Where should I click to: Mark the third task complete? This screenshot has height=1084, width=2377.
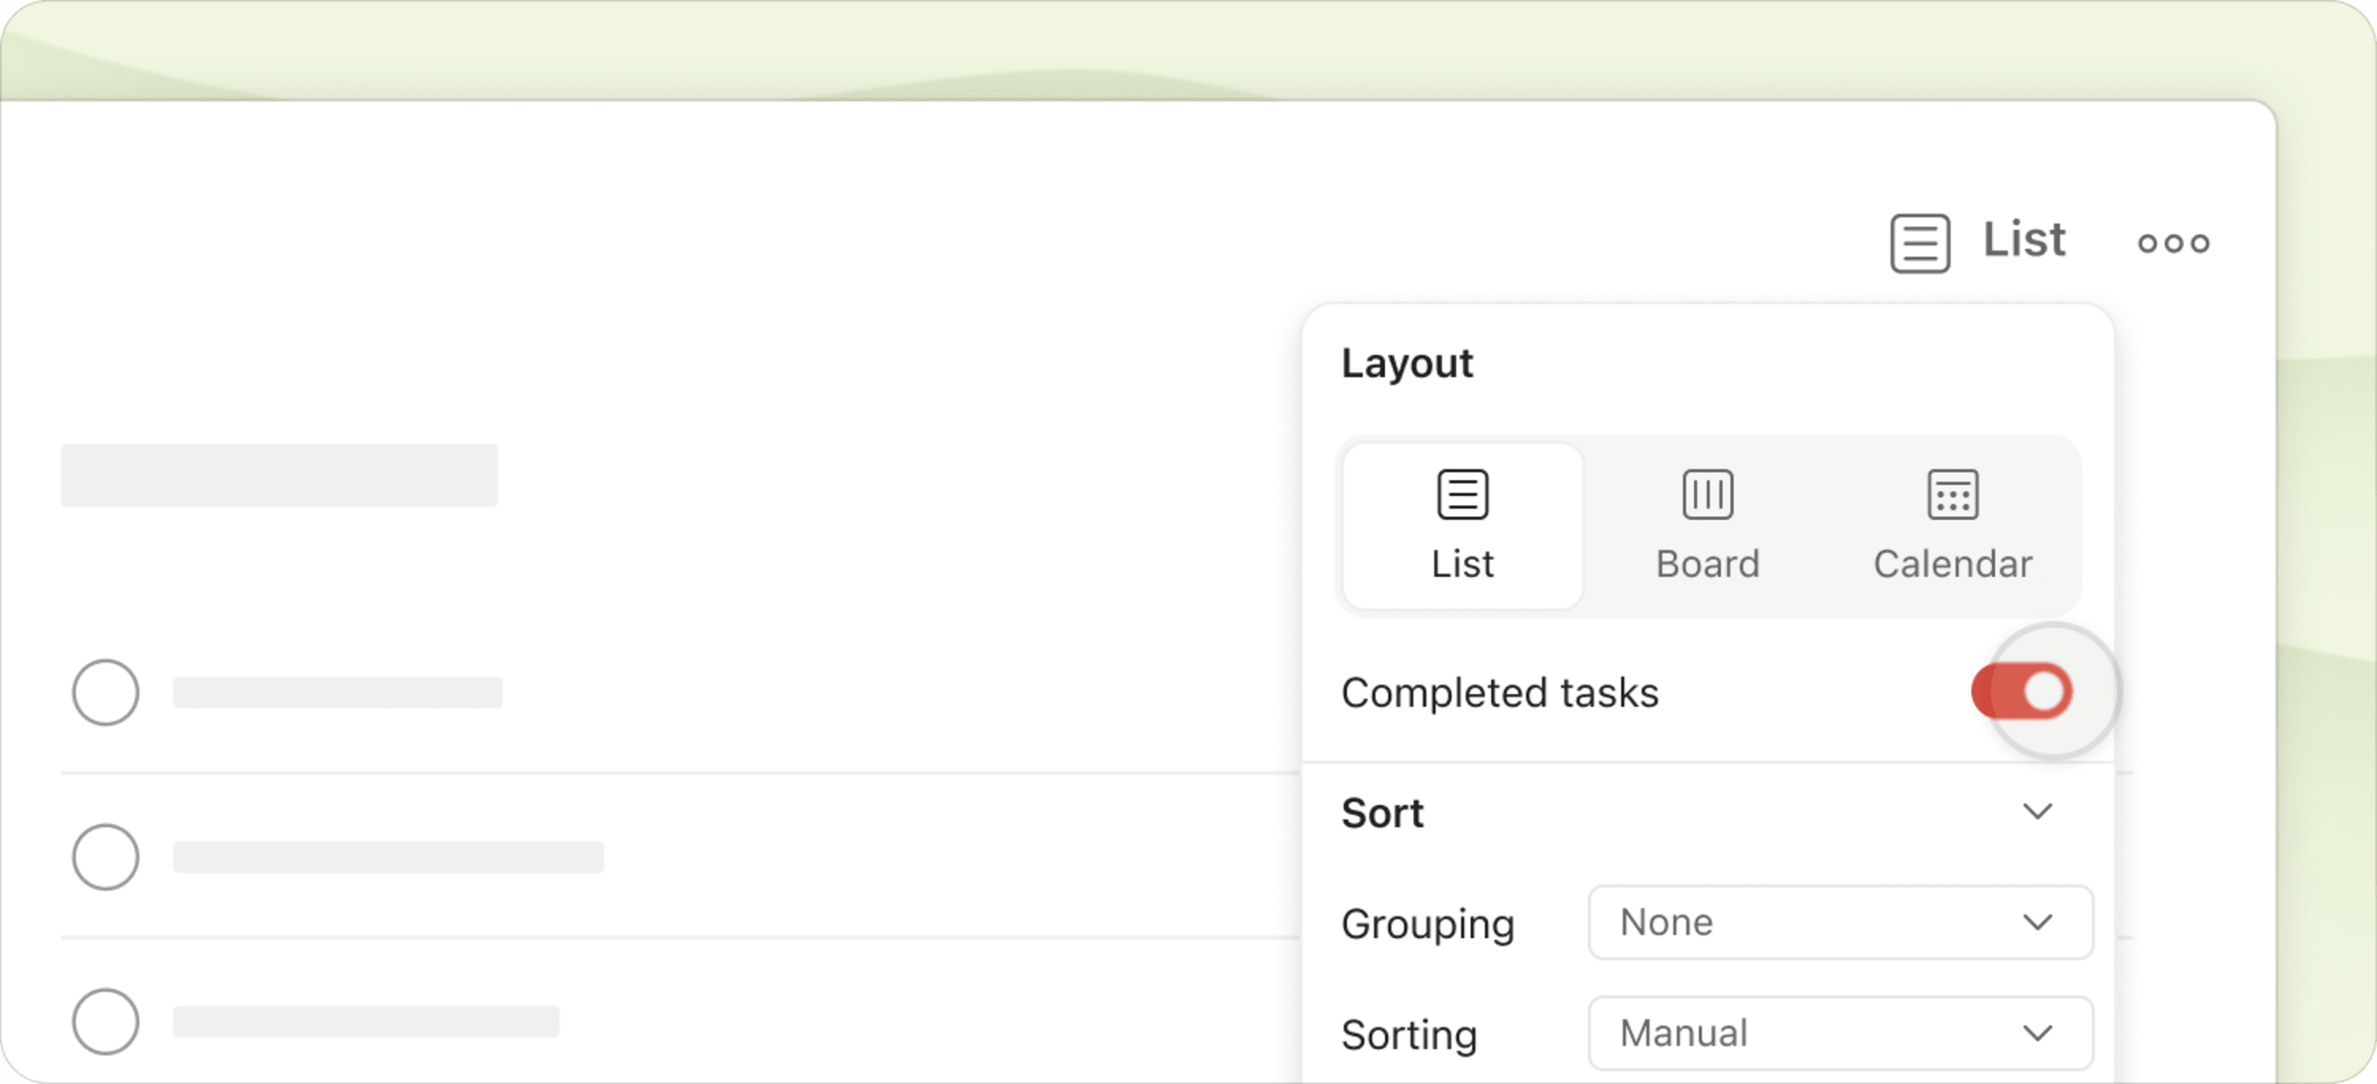pos(105,1022)
